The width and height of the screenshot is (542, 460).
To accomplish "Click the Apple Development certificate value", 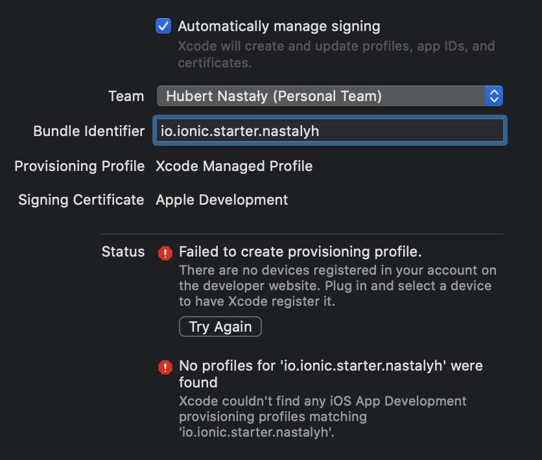I will point(222,200).
